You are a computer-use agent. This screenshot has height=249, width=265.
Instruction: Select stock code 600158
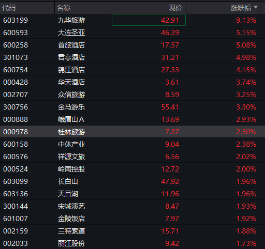coord(16,144)
